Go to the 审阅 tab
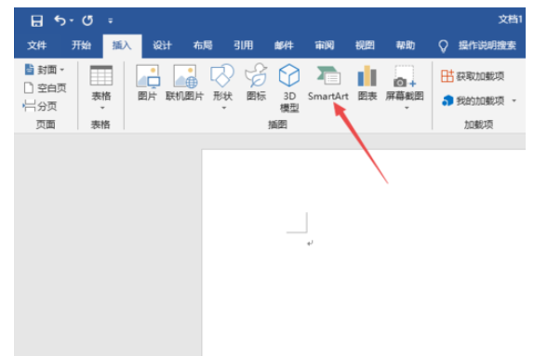Viewport: 534px width, 356px height. [x=324, y=46]
